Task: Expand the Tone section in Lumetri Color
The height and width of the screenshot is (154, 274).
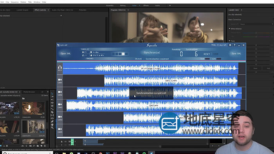Action: [229, 41]
